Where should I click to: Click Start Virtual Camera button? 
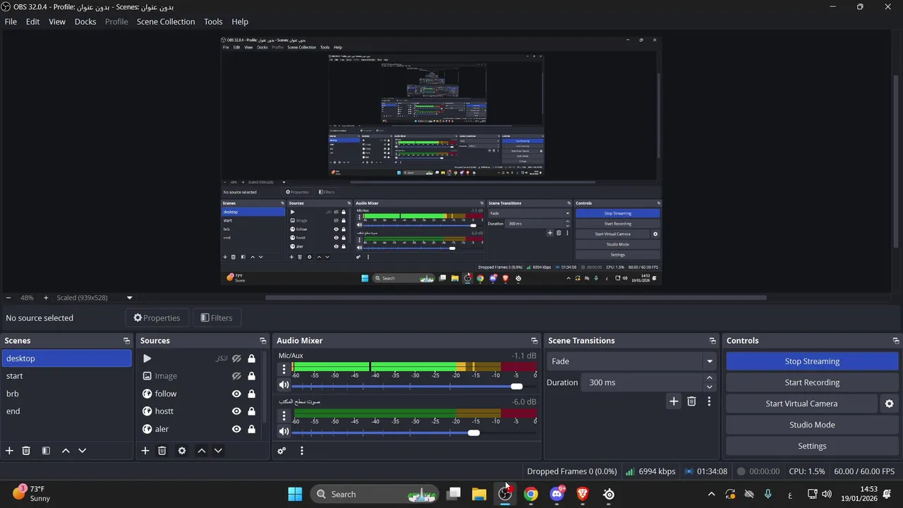[x=801, y=404]
